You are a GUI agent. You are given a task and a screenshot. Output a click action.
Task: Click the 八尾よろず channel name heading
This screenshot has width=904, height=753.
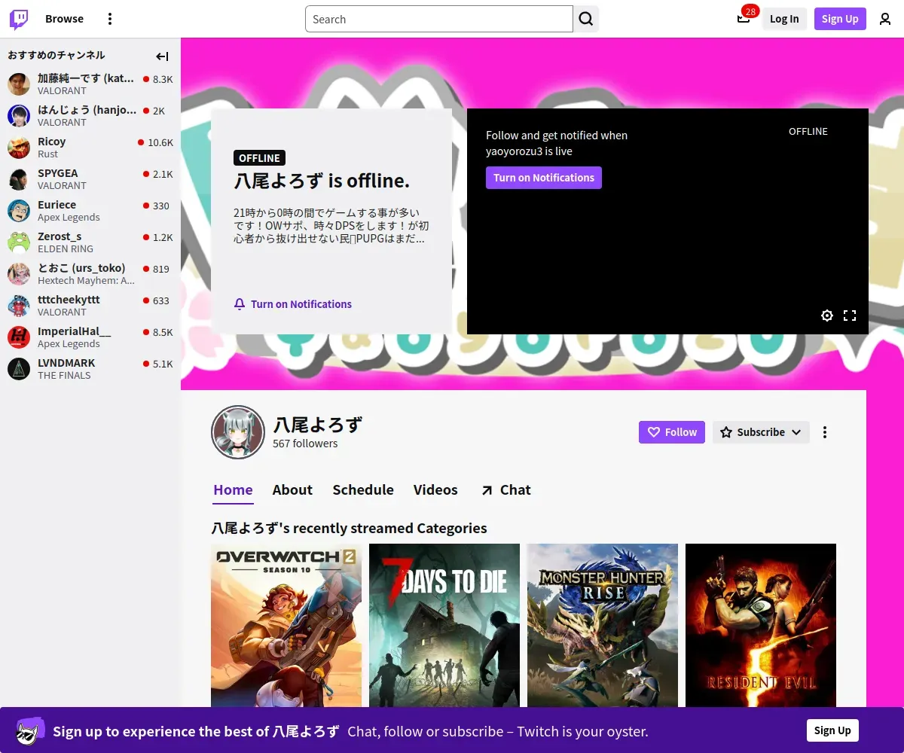317,424
